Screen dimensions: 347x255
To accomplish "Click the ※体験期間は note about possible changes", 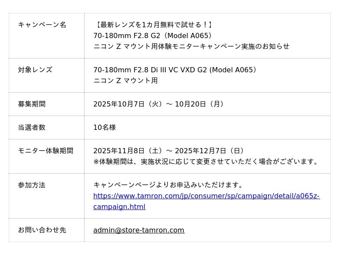I will (x=207, y=161).
